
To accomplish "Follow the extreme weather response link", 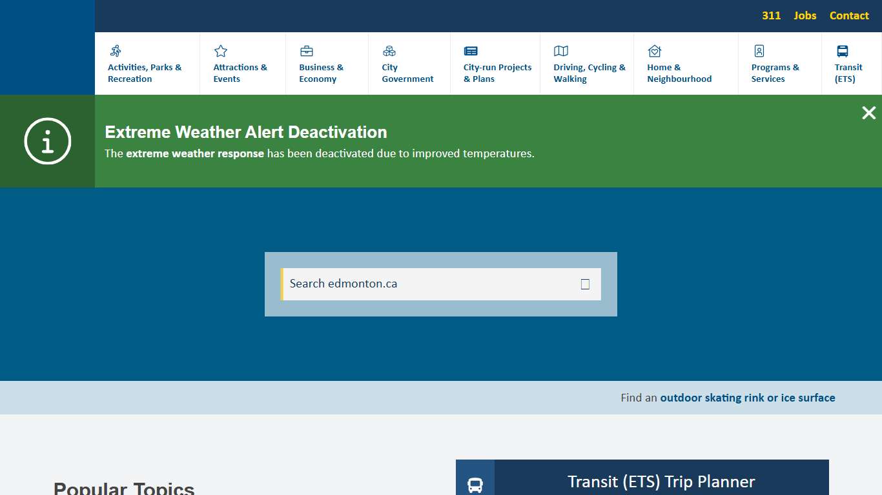I will 195,153.
